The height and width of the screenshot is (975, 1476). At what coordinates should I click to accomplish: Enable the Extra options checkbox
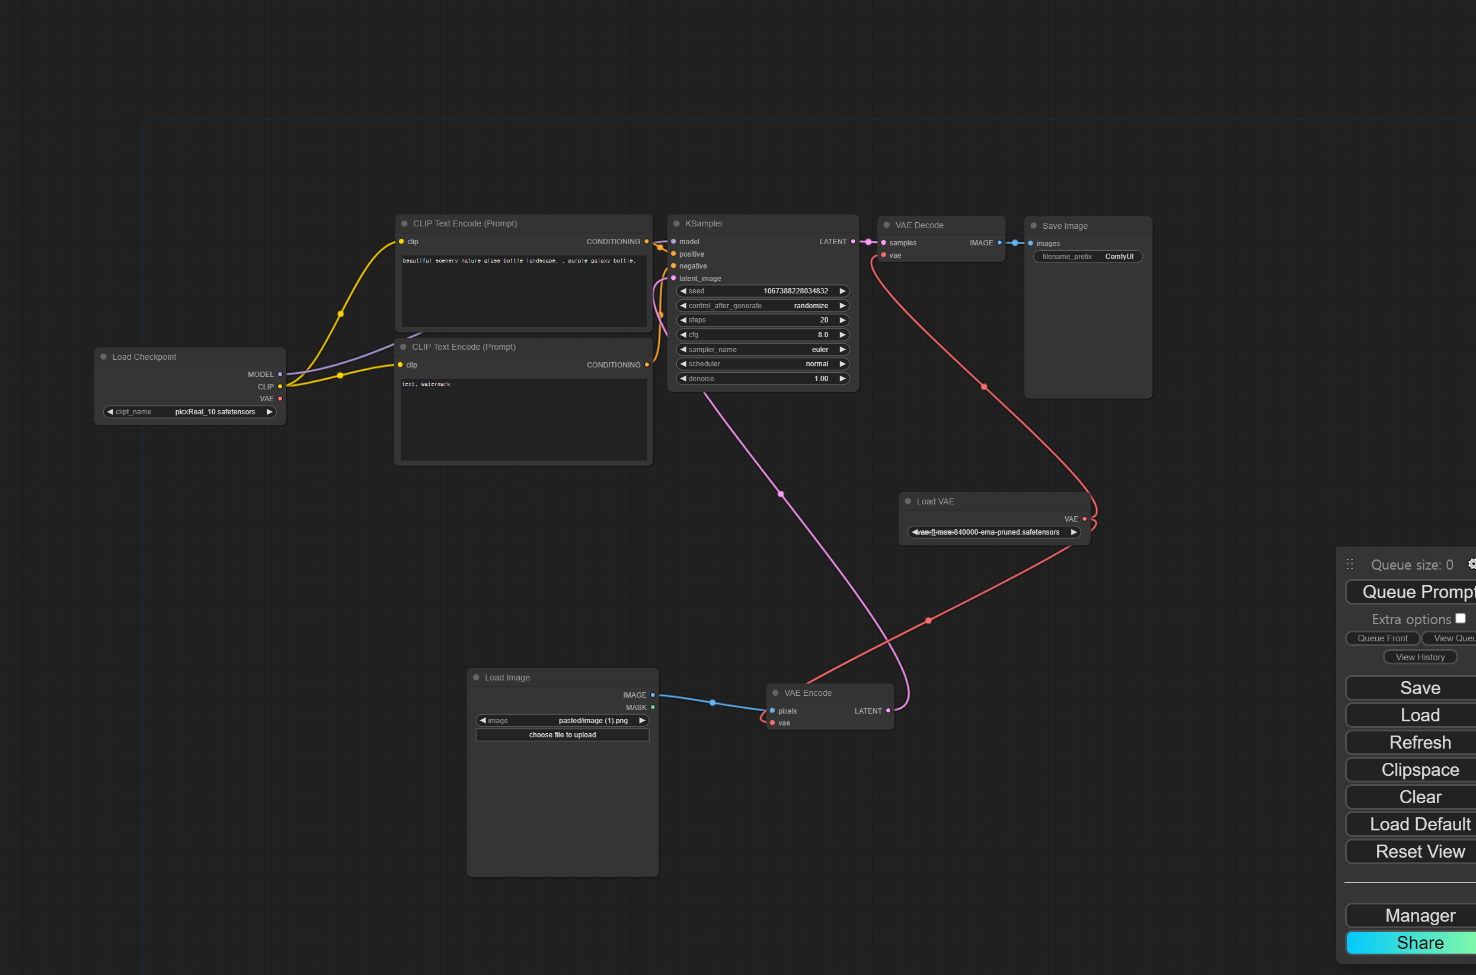[x=1461, y=618]
